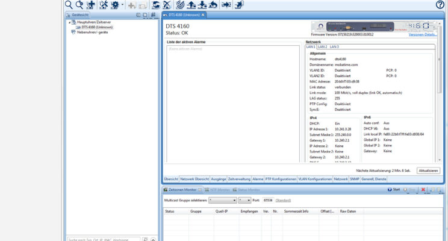Open the wide Multicast Gruppe dropdown

click(x=223, y=201)
